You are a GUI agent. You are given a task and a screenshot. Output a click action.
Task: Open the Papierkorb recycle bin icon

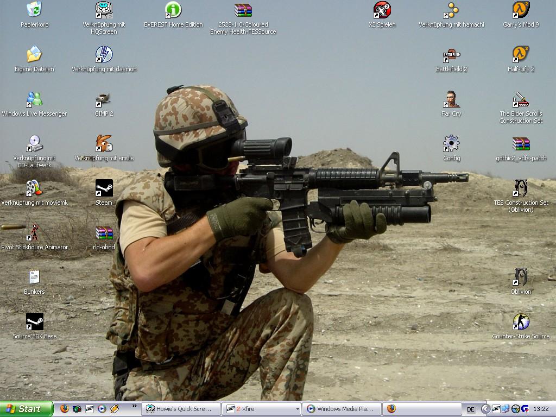[34, 10]
